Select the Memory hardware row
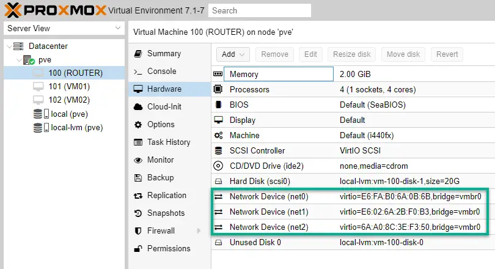Viewport: 495px width, 269px height. [x=353, y=74]
